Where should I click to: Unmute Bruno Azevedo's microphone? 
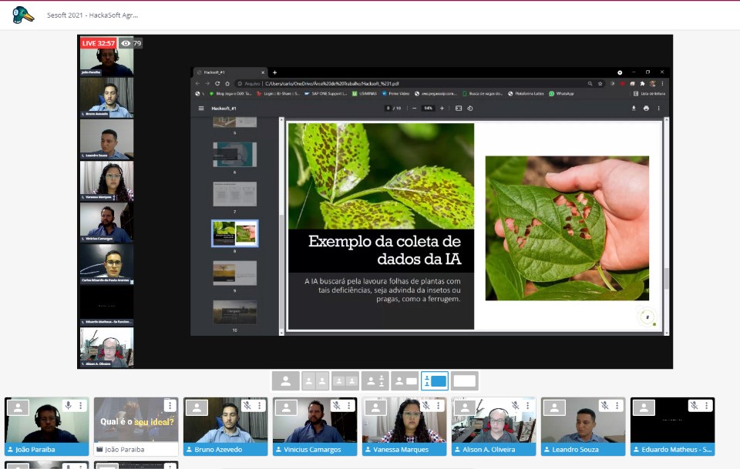coord(247,405)
